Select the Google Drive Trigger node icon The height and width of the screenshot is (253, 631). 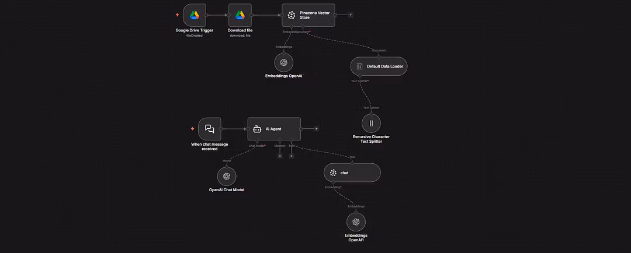195,15
